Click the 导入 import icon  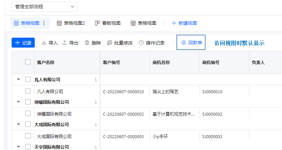(44, 43)
